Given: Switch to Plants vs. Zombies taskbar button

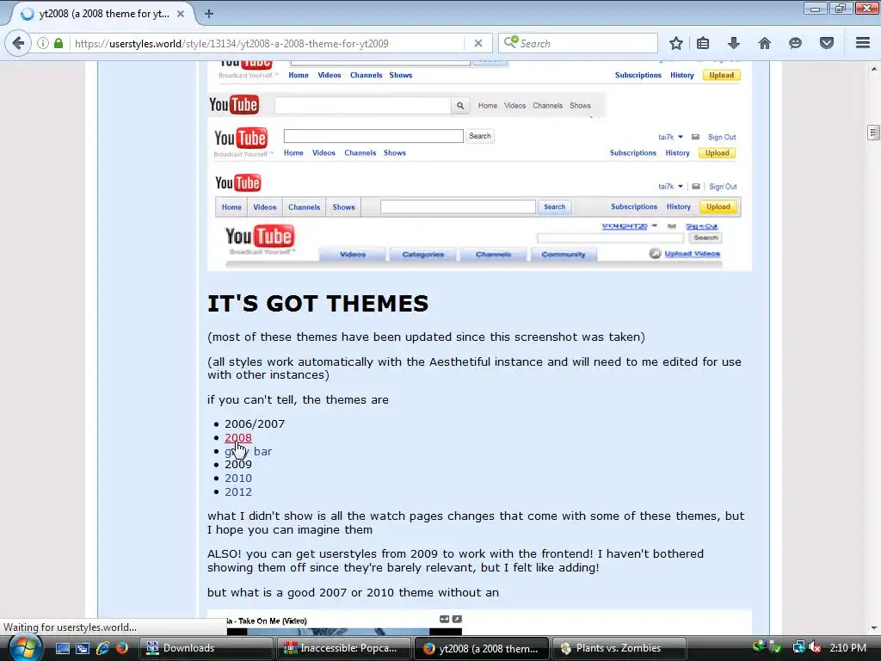Looking at the screenshot, I should click(x=619, y=648).
